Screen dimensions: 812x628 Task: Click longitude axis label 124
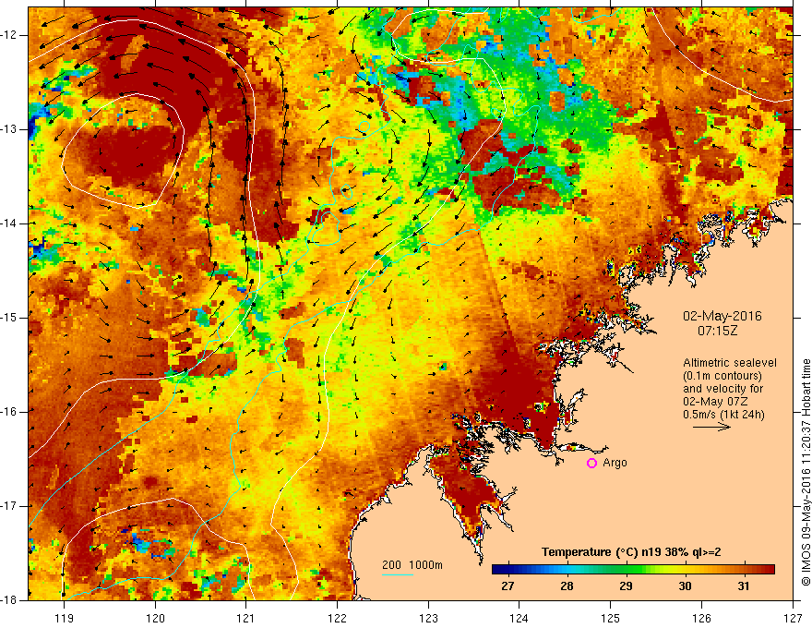[x=519, y=618]
